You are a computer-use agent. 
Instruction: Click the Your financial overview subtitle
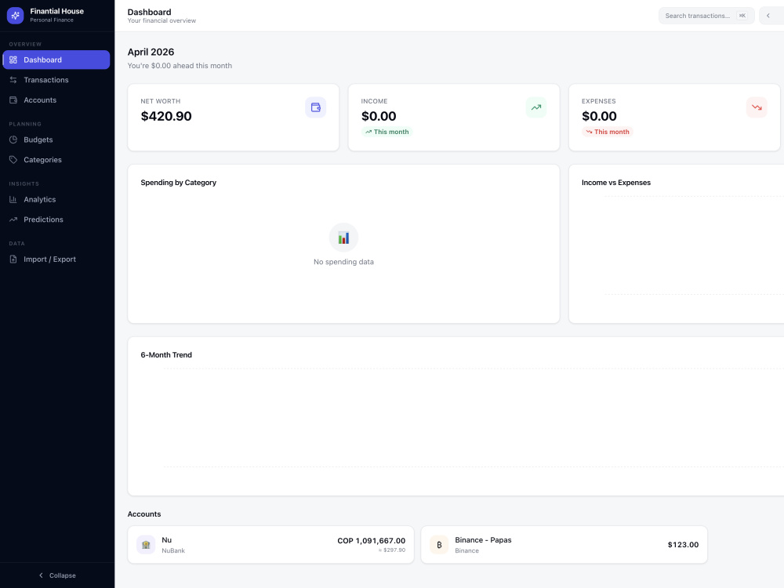pos(162,20)
